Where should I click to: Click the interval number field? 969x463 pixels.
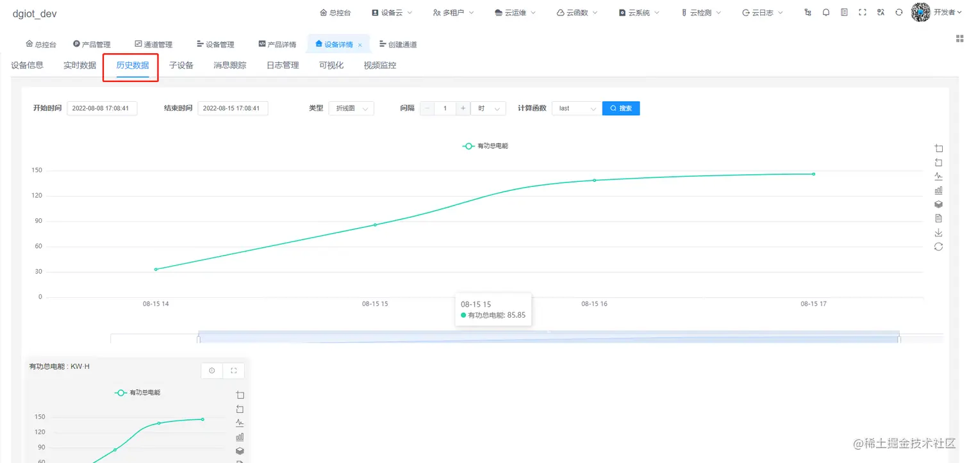(445, 108)
